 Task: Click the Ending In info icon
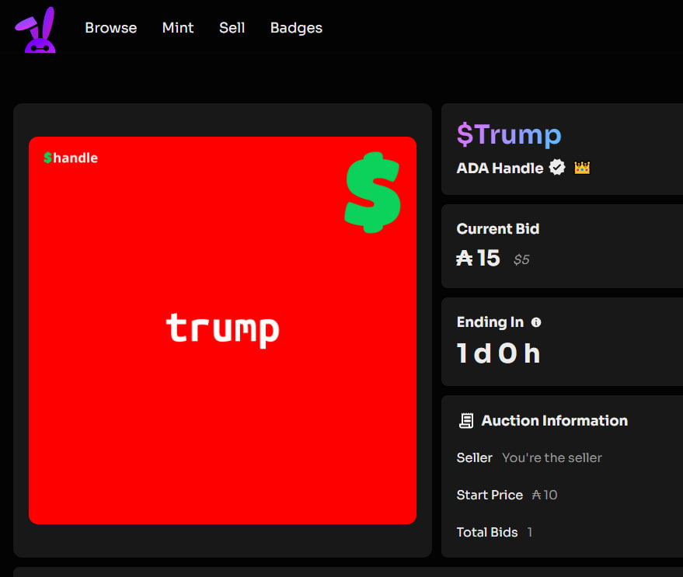pos(536,322)
